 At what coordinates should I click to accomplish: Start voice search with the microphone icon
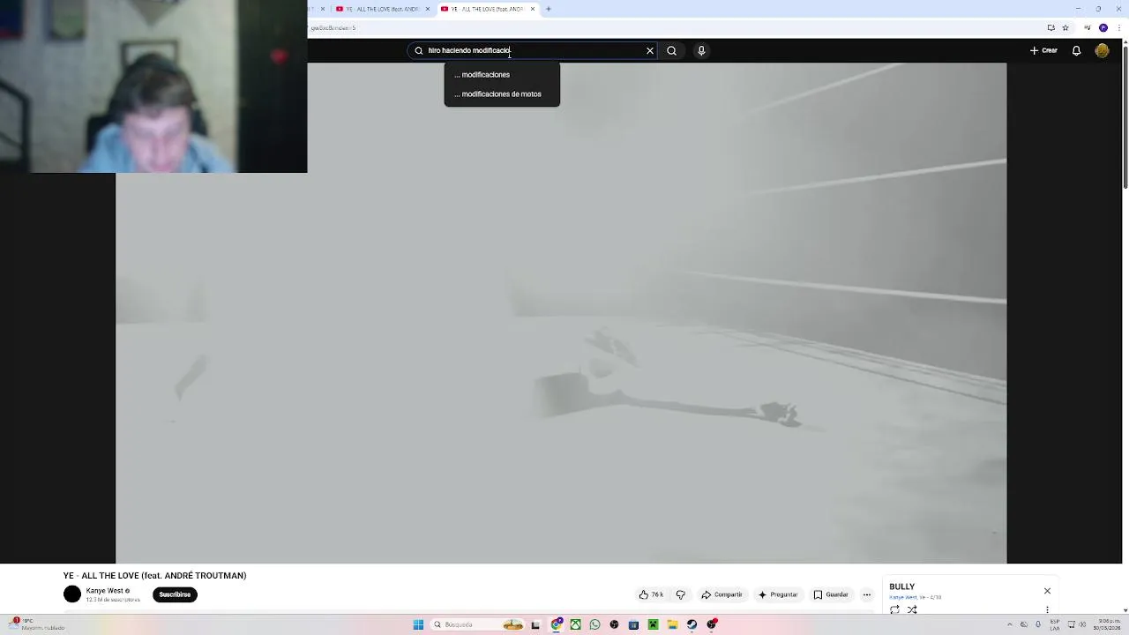(x=701, y=51)
